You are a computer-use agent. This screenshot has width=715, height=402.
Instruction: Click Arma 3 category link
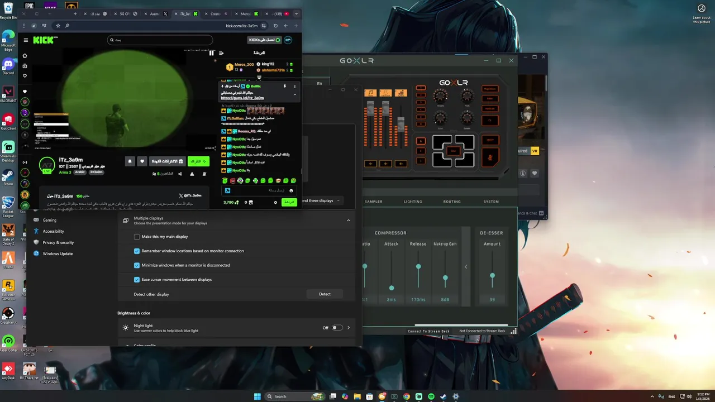[65, 172]
